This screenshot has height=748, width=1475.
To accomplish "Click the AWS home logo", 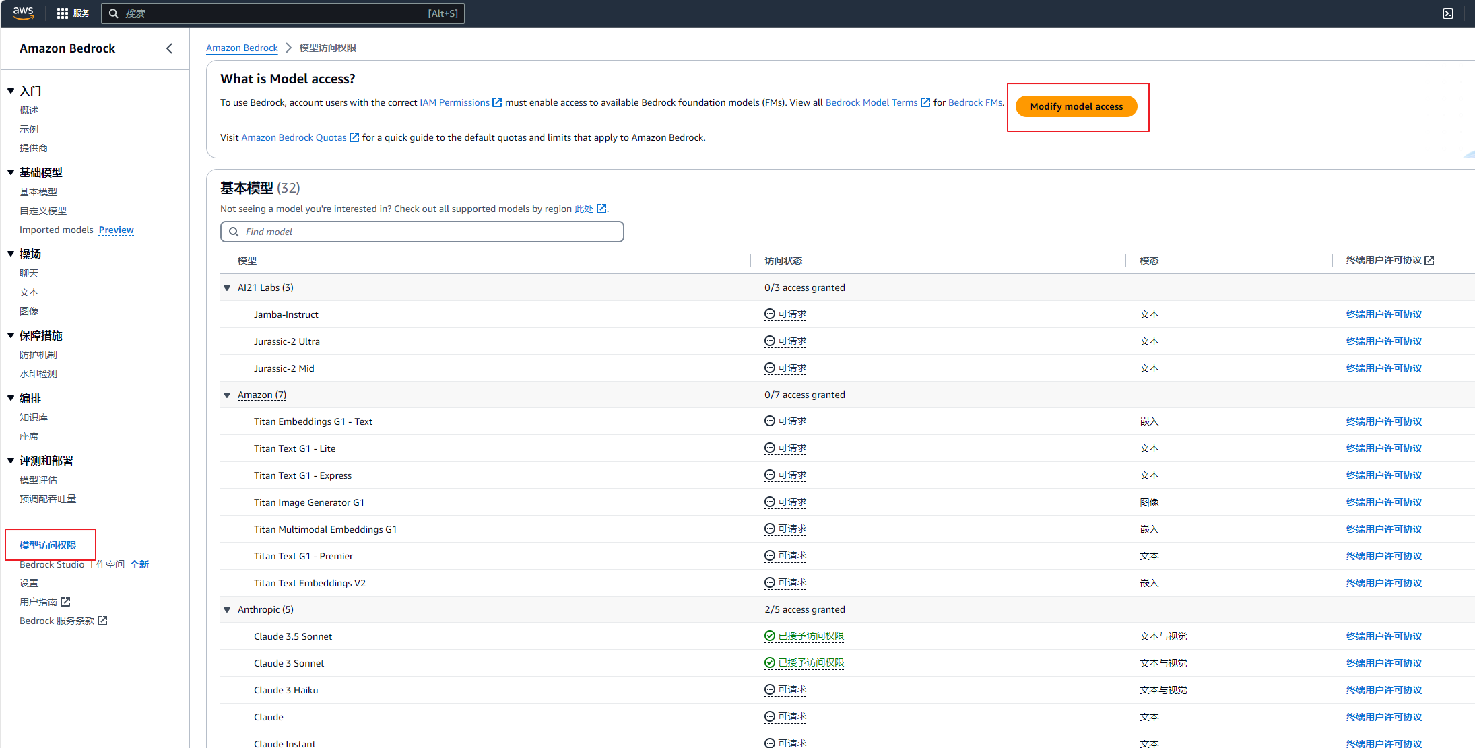I will [x=23, y=13].
